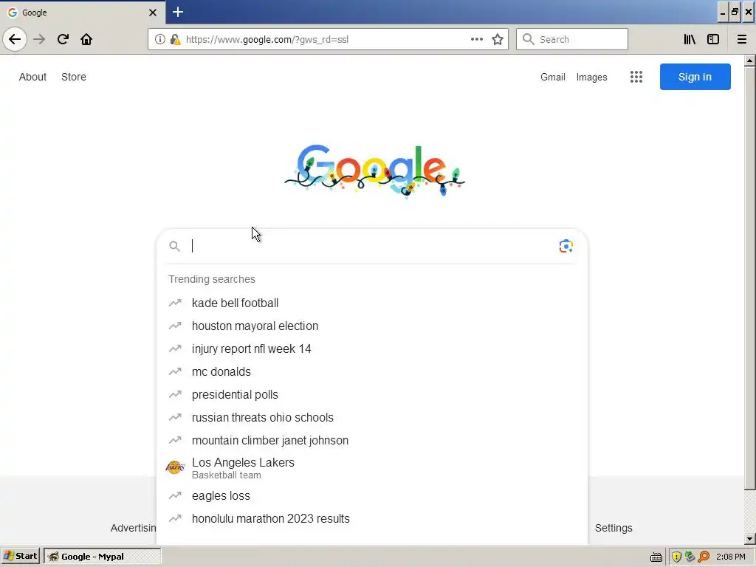Reload the current page
The width and height of the screenshot is (756, 567).
click(63, 39)
